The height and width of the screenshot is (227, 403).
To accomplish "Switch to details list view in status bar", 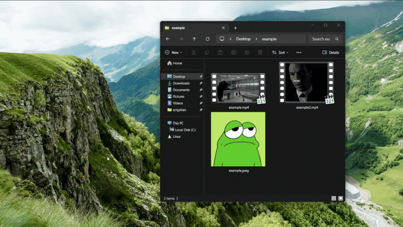I will click(x=334, y=199).
